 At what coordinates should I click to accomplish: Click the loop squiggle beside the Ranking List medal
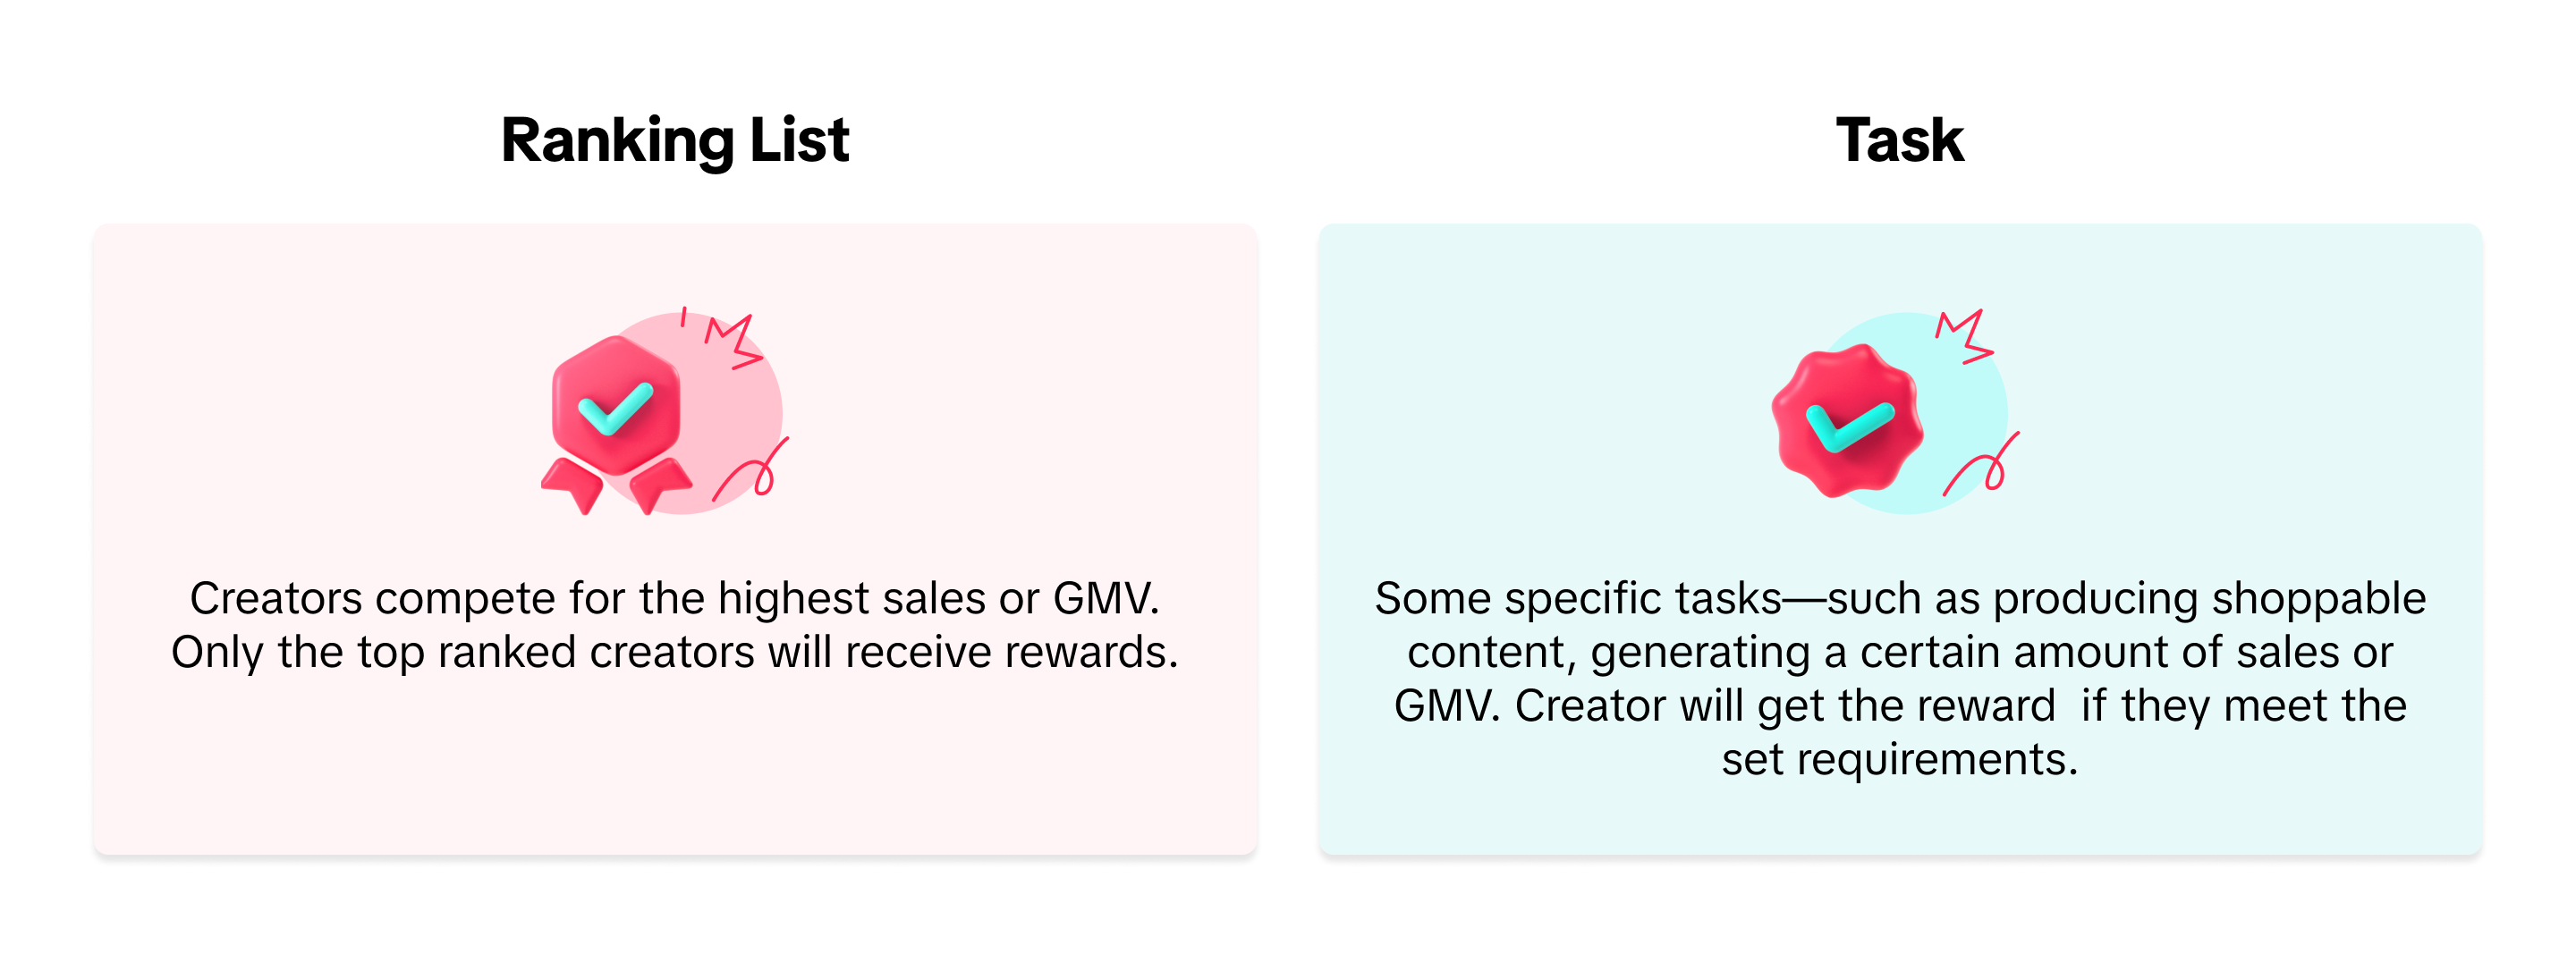(755, 472)
